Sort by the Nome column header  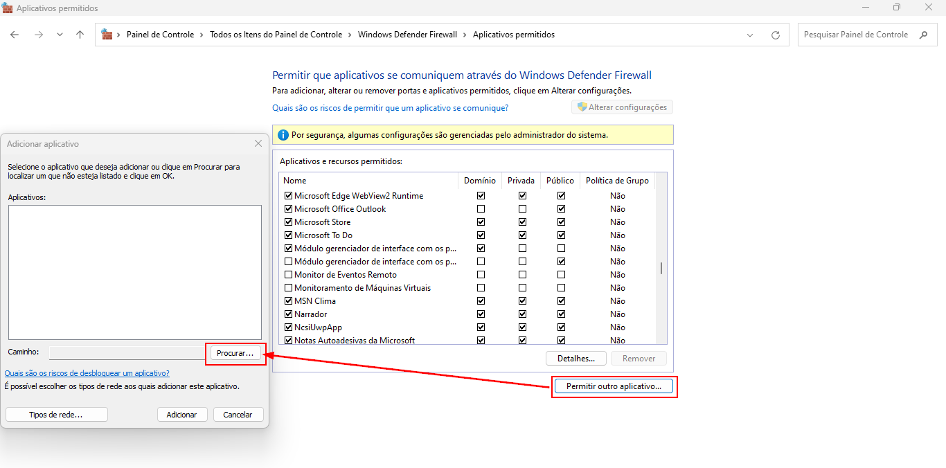point(368,181)
